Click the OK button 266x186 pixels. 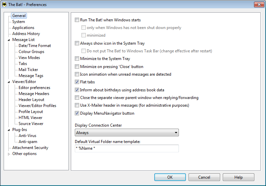(170, 177)
